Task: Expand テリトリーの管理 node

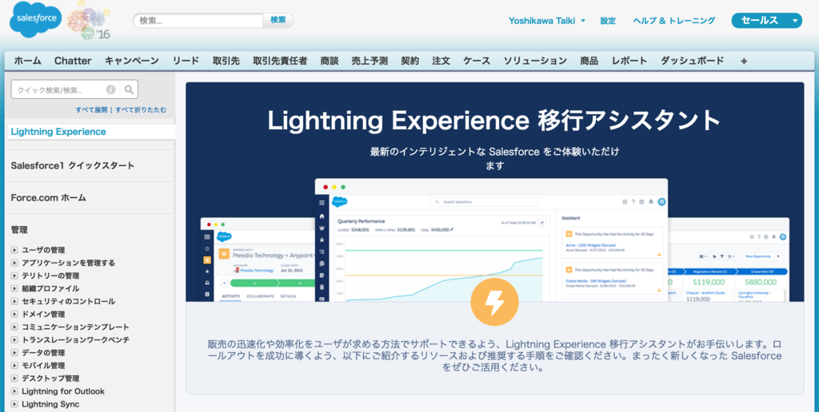Action: click(x=14, y=276)
